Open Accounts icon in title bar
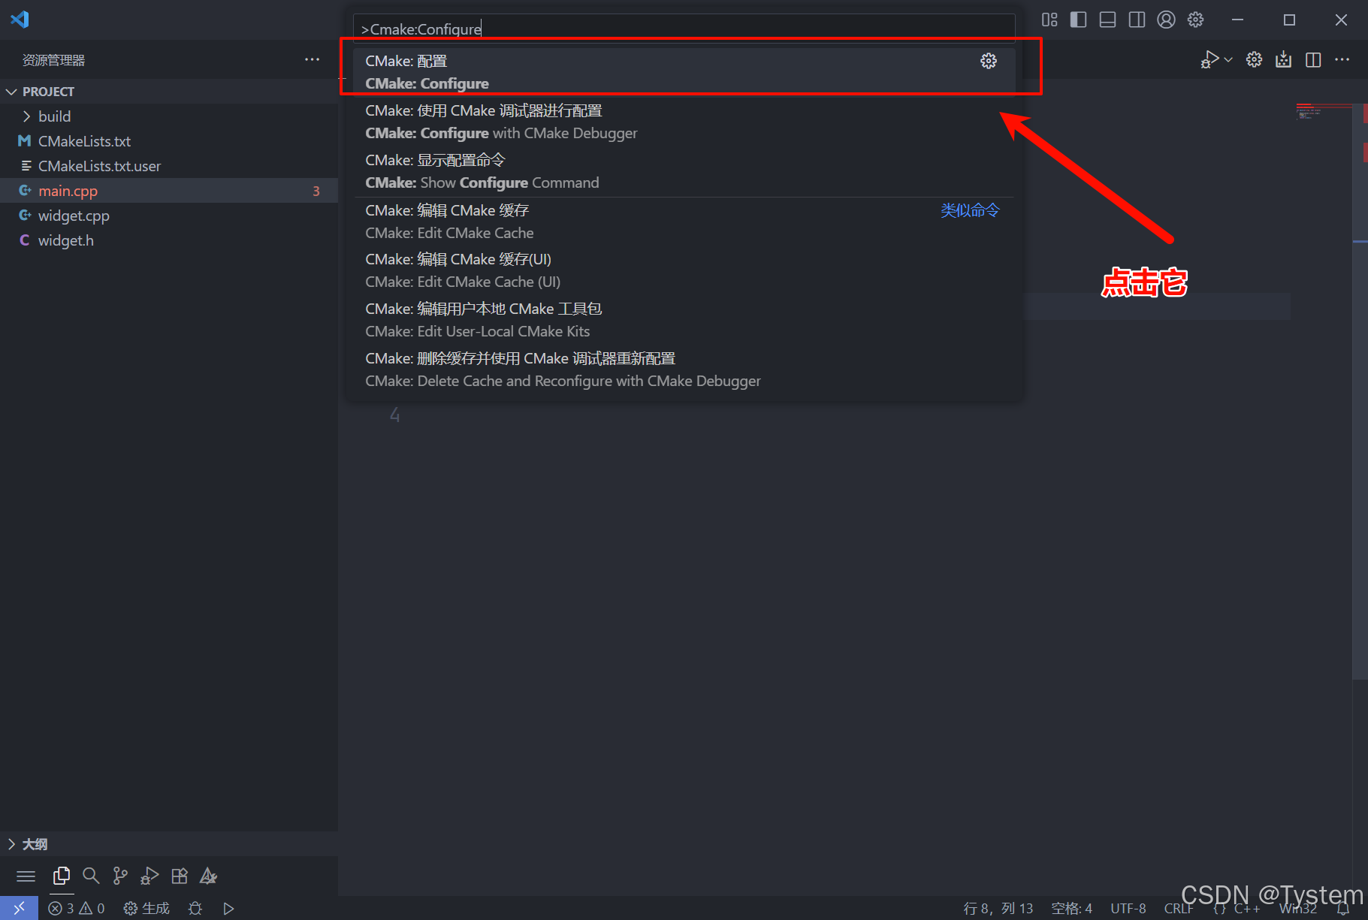1368x920 pixels. point(1166,20)
